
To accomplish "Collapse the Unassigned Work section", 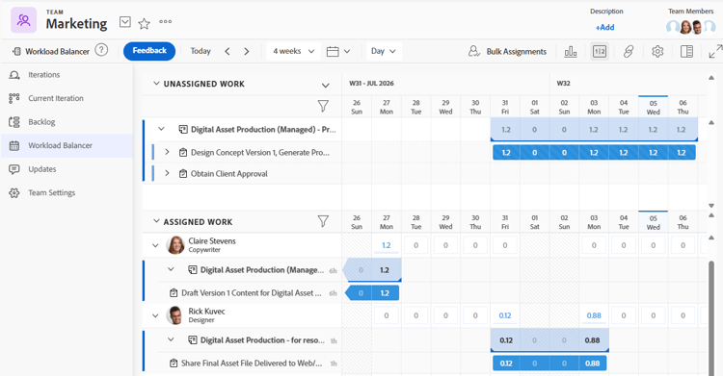I will (x=156, y=84).
